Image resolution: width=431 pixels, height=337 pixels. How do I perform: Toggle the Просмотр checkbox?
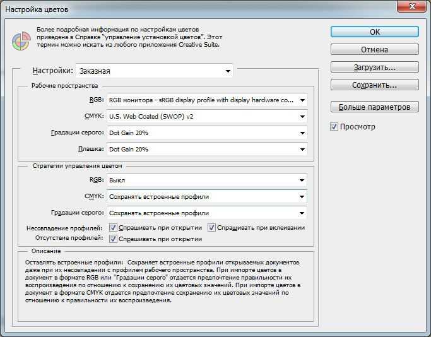334,127
